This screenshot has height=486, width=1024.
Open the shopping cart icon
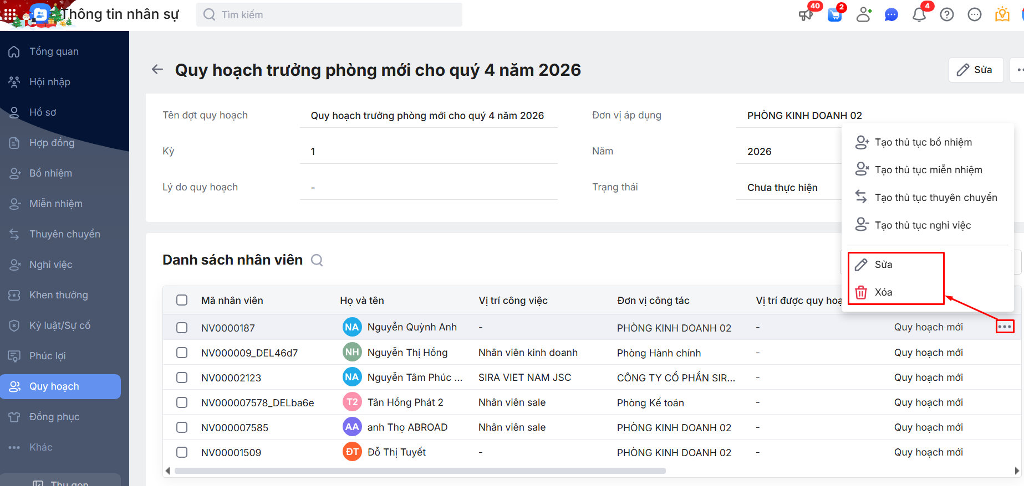coord(834,15)
